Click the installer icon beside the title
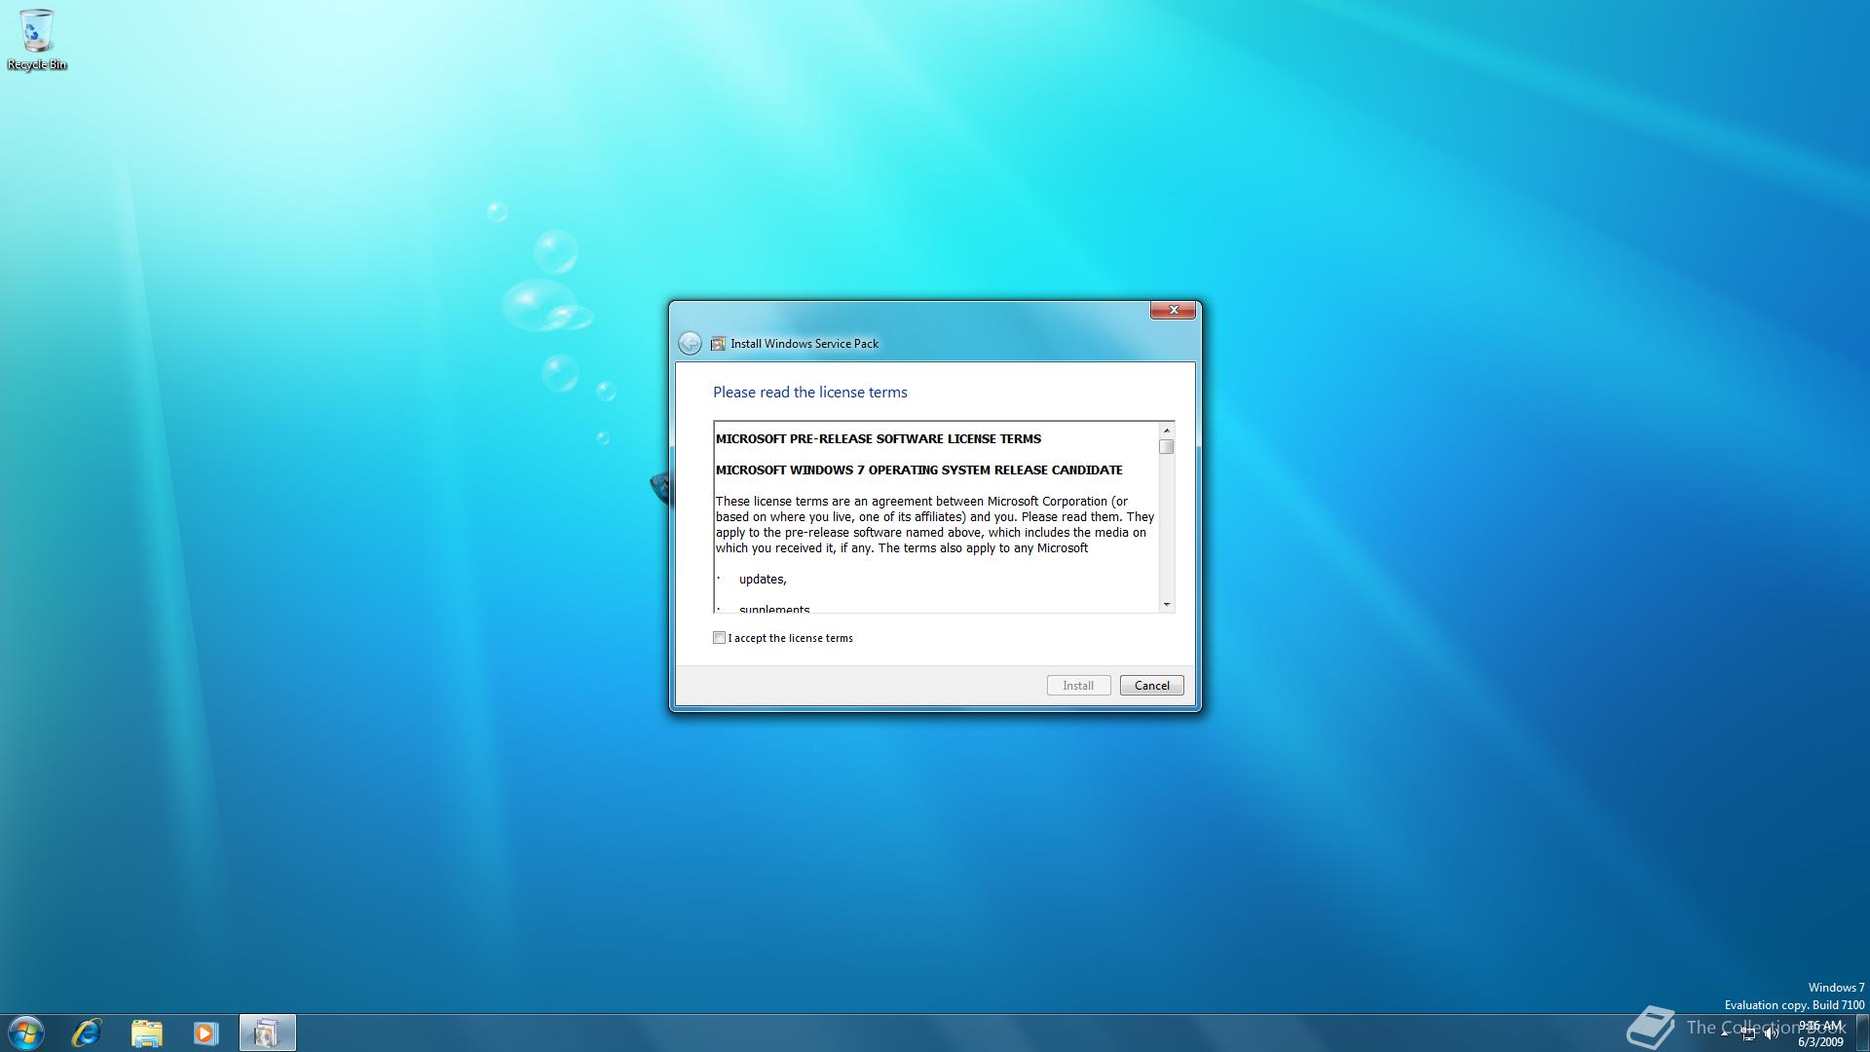The height and width of the screenshot is (1052, 1870). coord(718,343)
